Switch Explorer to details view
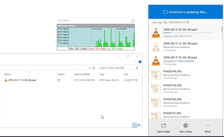224x137 pixels. 134,125
